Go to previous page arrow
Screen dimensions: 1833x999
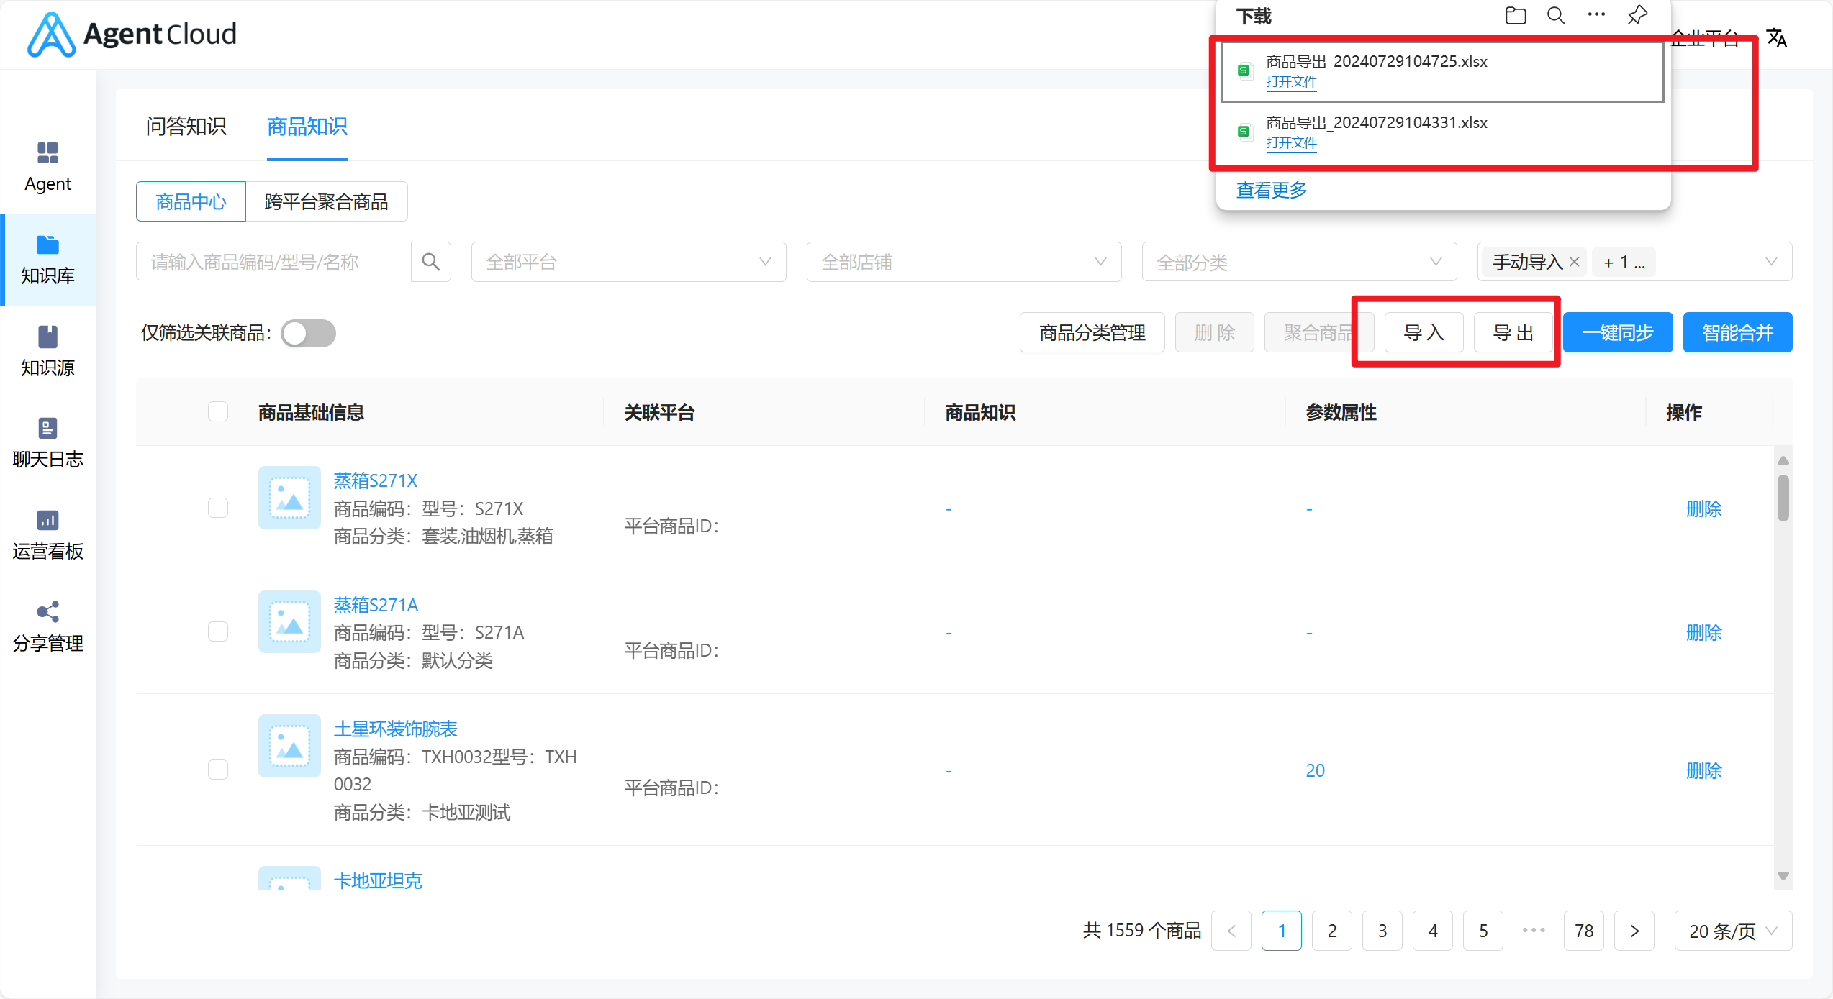1231,931
